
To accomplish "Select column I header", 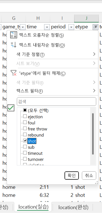I will (62, 18).
